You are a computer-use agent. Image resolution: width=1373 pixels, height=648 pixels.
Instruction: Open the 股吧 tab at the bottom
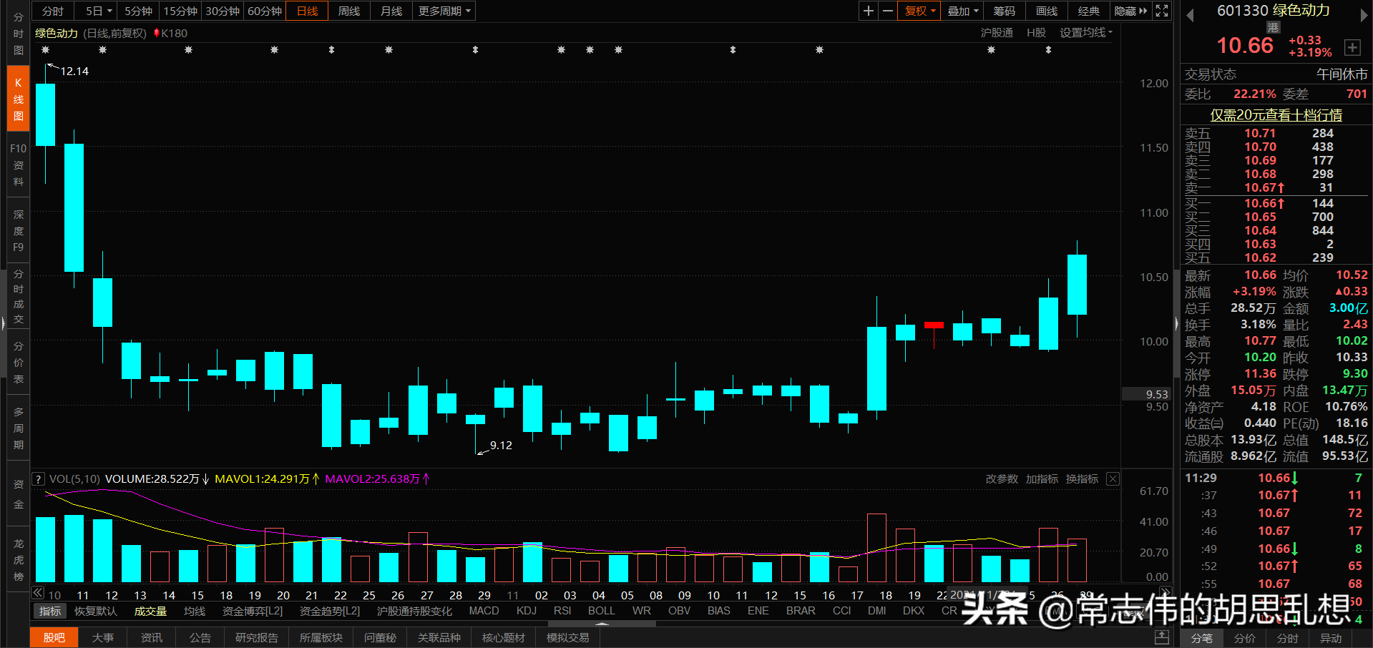(54, 637)
